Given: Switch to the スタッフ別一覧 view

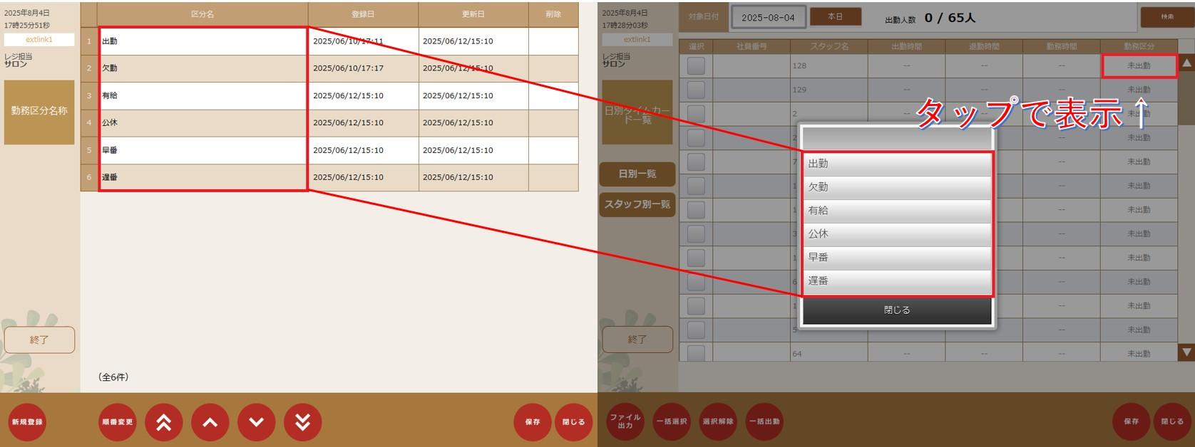Looking at the screenshot, I should point(637,204).
